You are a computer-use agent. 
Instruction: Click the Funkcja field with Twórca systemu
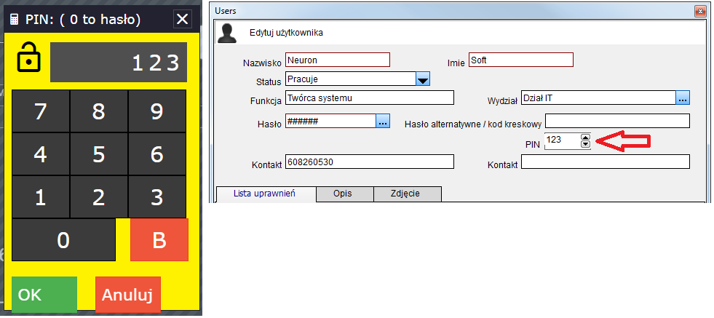coord(369,98)
